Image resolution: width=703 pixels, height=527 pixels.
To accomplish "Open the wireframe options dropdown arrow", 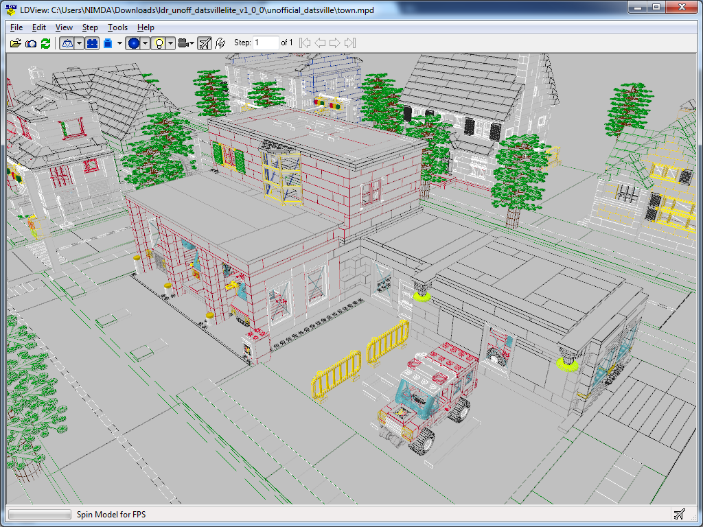I will 80,43.
